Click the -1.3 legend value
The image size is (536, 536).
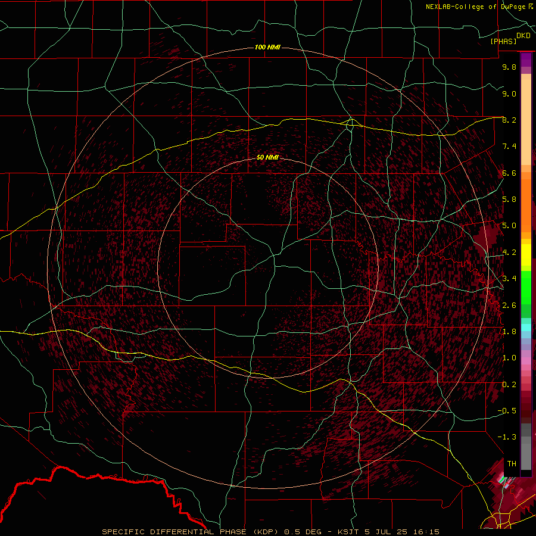pyautogui.click(x=507, y=437)
